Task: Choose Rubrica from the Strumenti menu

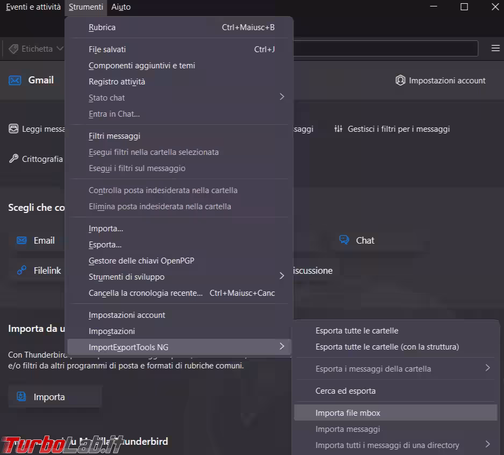Action: [102, 27]
